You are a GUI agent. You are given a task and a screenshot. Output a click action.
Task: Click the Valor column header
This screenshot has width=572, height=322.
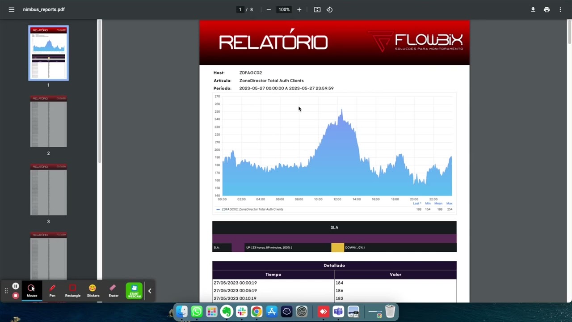395,275
